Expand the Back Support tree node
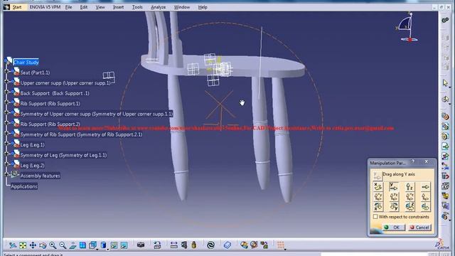Viewport: 455px width, 256px height. coord(6,92)
